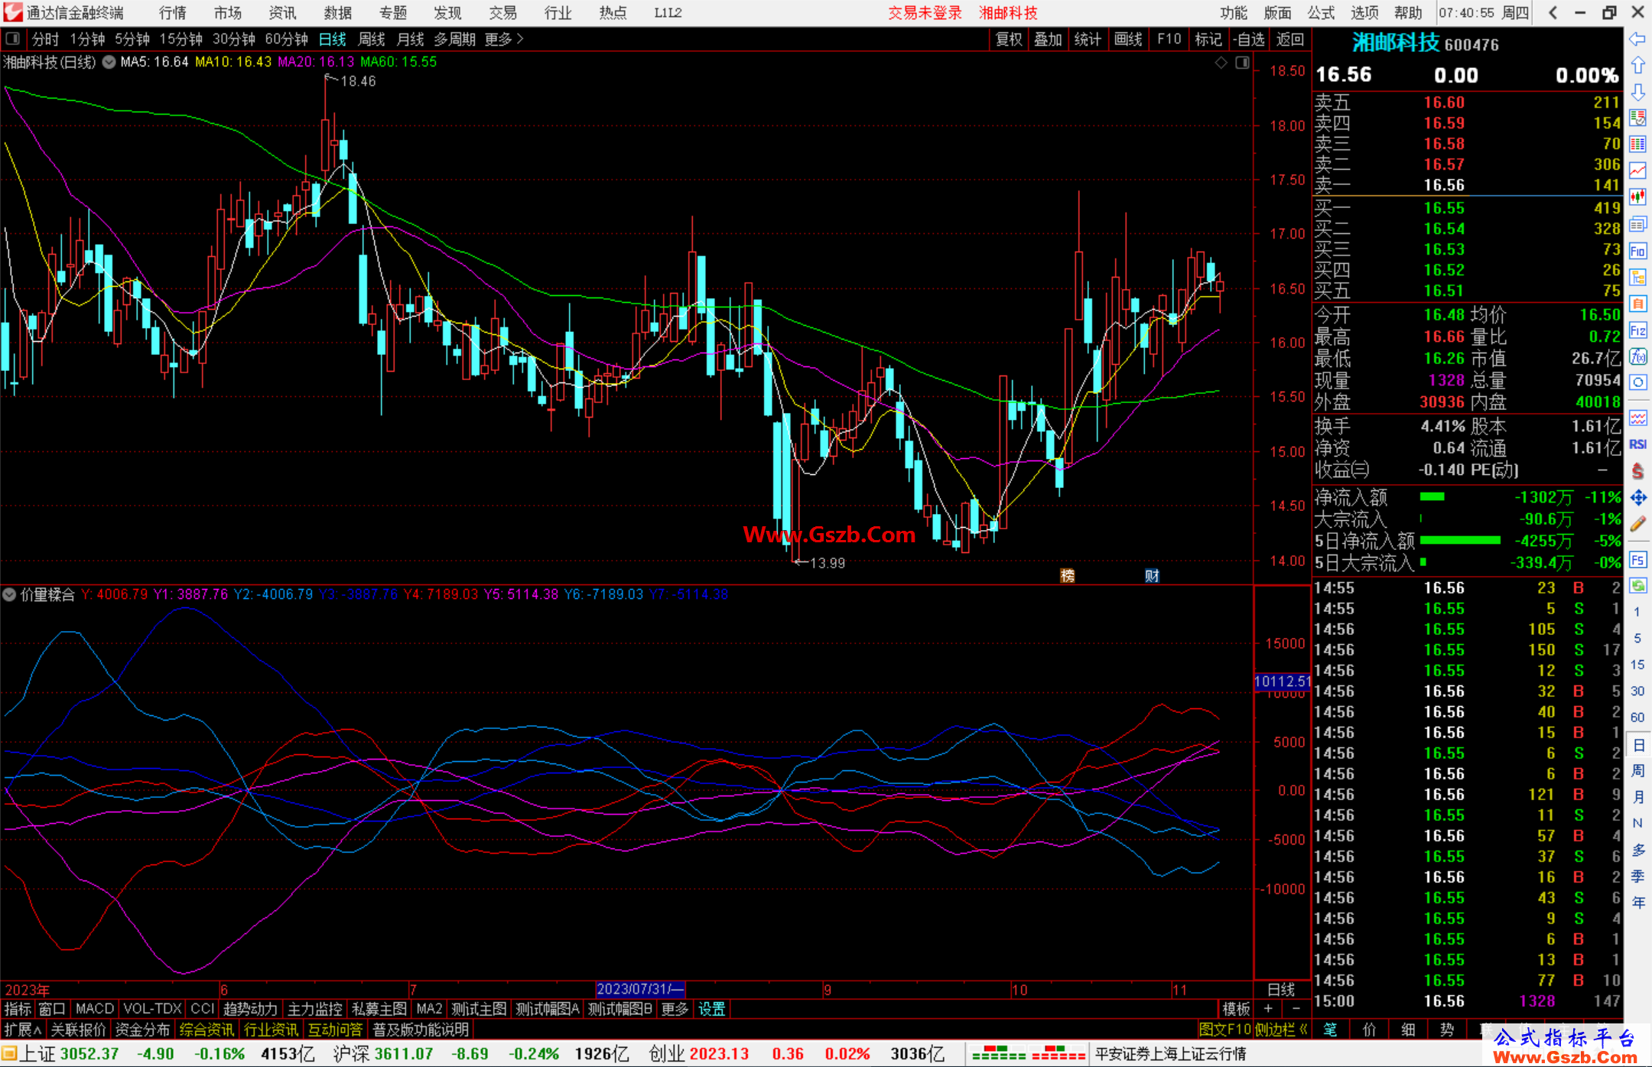Open the line chart icon in sidebar
The width and height of the screenshot is (1652, 1067).
click(x=1637, y=171)
